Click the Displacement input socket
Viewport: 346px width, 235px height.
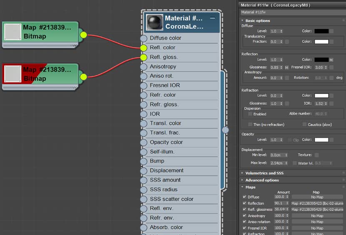tap(144, 171)
